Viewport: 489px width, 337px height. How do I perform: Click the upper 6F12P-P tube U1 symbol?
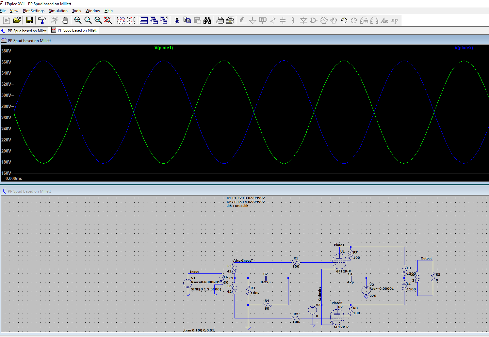pos(339,261)
